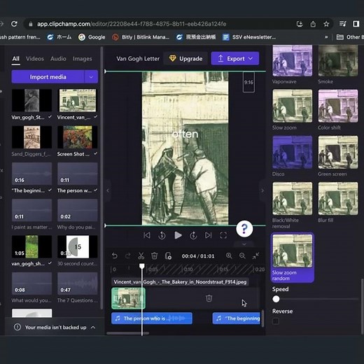This screenshot has height=364, width=364.
Task: Click the duplicate clip icon
Action: (168, 256)
